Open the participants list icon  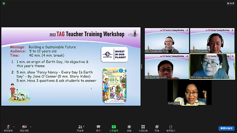[x=80, y=127]
